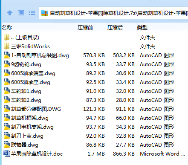Click the 66.0 KB compressed size

[x=125, y=118]
